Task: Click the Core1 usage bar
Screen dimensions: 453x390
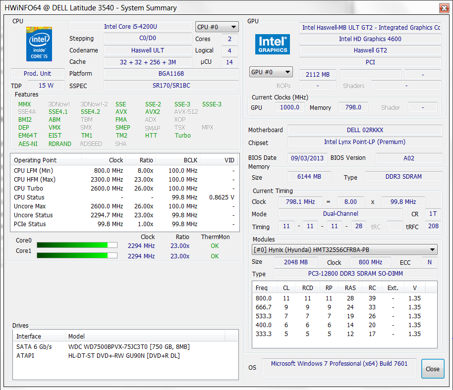Action: click(x=77, y=255)
